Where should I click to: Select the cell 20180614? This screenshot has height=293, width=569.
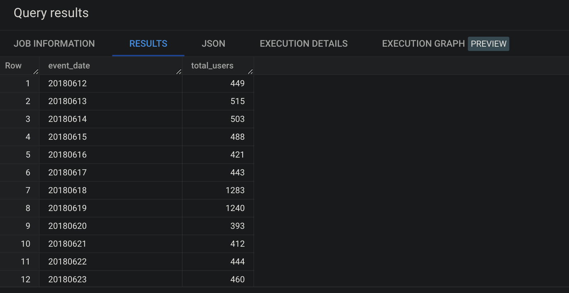coord(68,119)
